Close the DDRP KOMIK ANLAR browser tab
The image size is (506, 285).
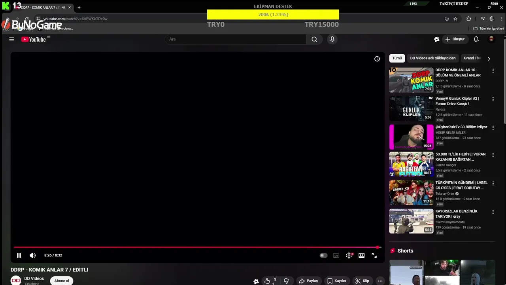69,7
